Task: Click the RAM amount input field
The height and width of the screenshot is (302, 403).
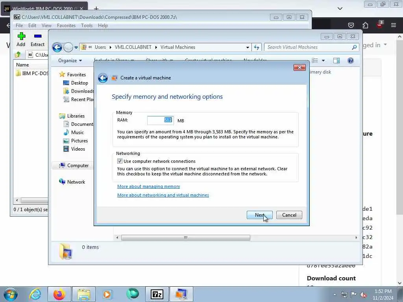Action: pyautogui.click(x=161, y=120)
